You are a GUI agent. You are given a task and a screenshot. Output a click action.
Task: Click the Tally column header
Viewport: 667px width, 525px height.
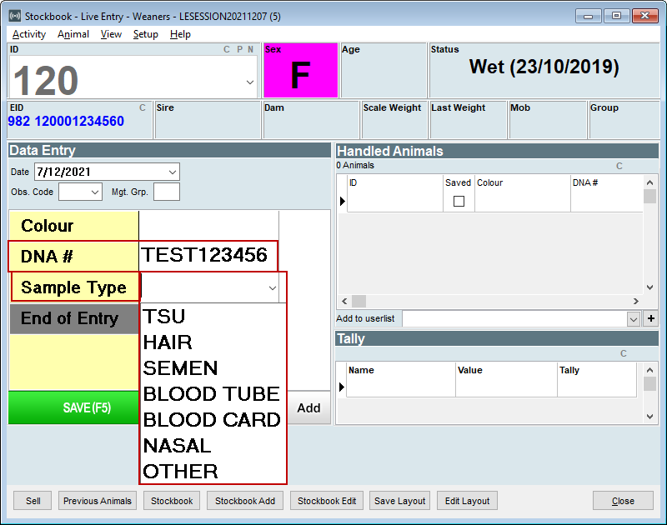click(x=597, y=370)
